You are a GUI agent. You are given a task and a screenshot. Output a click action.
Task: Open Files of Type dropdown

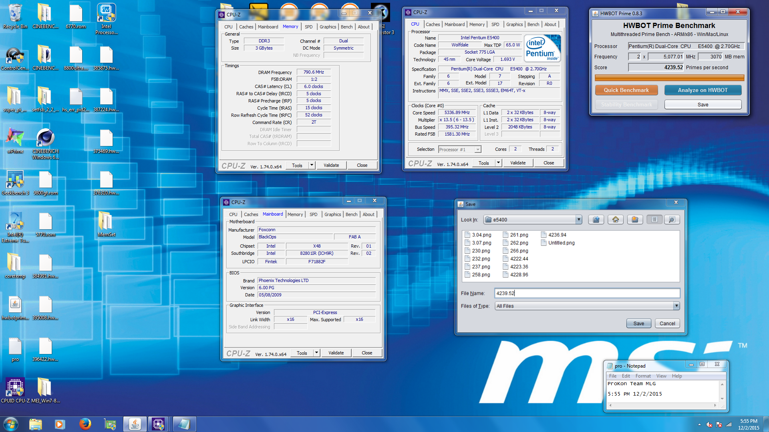point(676,306)
